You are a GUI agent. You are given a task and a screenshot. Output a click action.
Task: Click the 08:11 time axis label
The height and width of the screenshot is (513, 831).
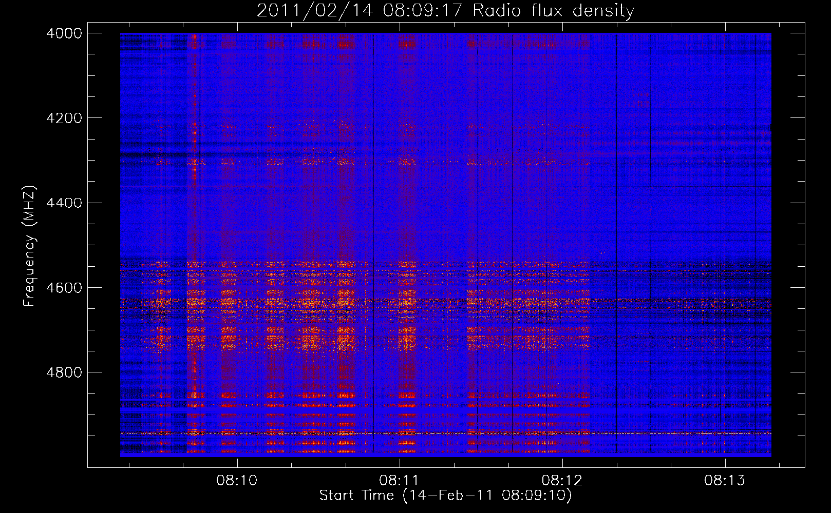point(399,481)
